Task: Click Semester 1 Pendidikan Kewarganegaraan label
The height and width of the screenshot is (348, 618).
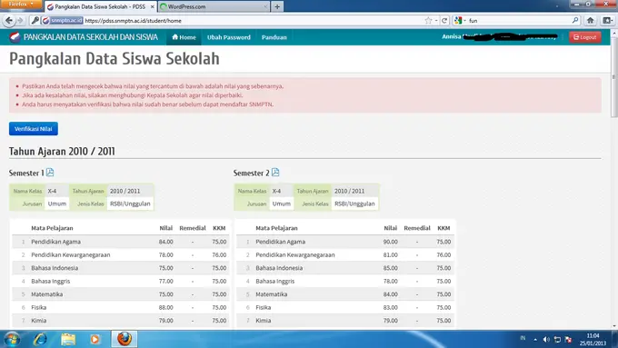Action: click(x=71, y=255)
